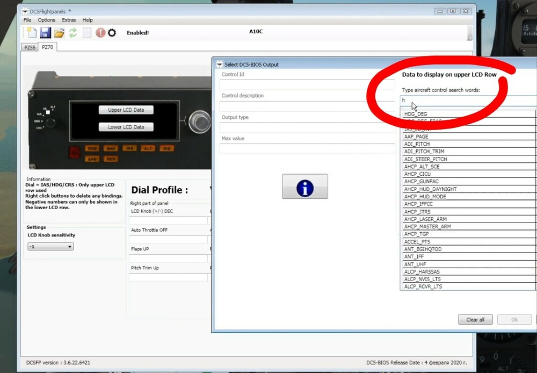Image resolution: width=537 pixels, height=373 pixels.
Task: Click the orange APR button on the panel
Action: [92, 159]
